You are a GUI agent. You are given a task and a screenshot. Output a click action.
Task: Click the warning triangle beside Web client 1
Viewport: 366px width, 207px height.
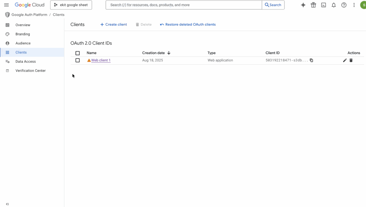[89, 61]
